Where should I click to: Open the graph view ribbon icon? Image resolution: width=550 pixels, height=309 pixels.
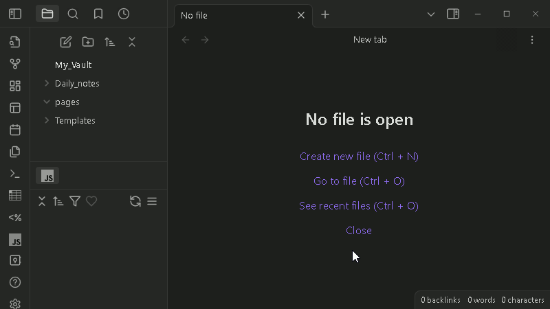15,64
